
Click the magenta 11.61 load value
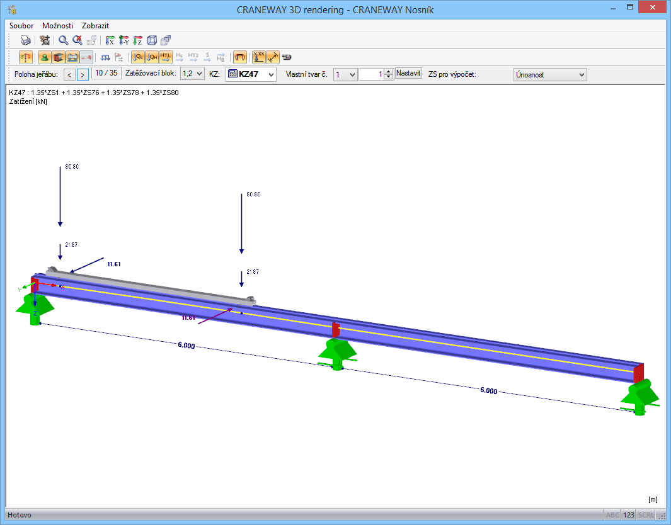(x=188, y=318)
